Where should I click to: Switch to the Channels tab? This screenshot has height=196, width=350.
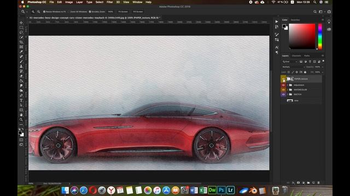pos(296,56)
